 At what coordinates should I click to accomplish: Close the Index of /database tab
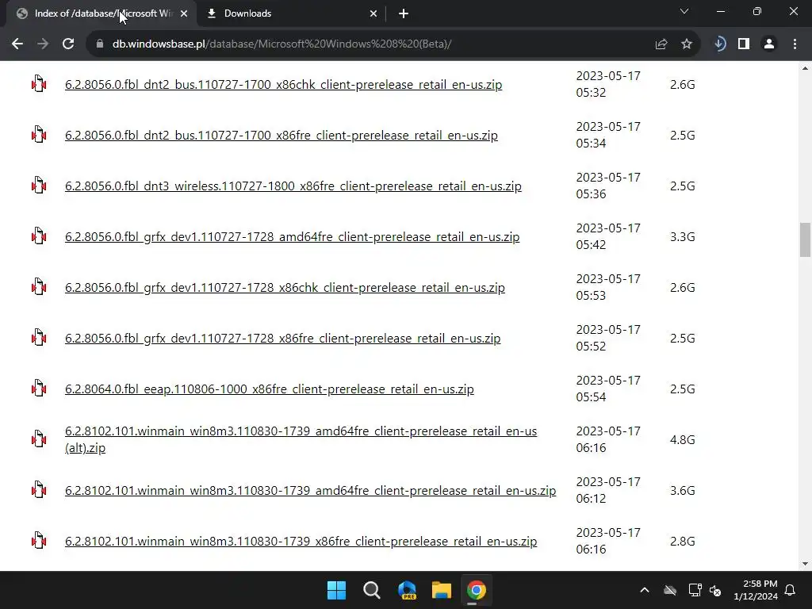184,13
